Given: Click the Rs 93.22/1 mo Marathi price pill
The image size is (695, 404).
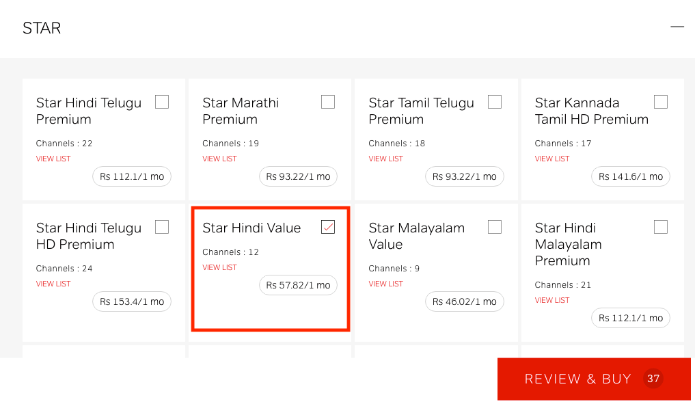Looking at the screenshot, I should 299,176.
